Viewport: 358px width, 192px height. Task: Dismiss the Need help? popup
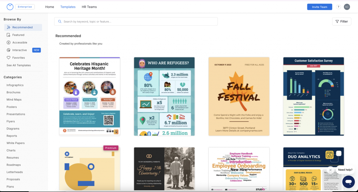pos(330,170)
